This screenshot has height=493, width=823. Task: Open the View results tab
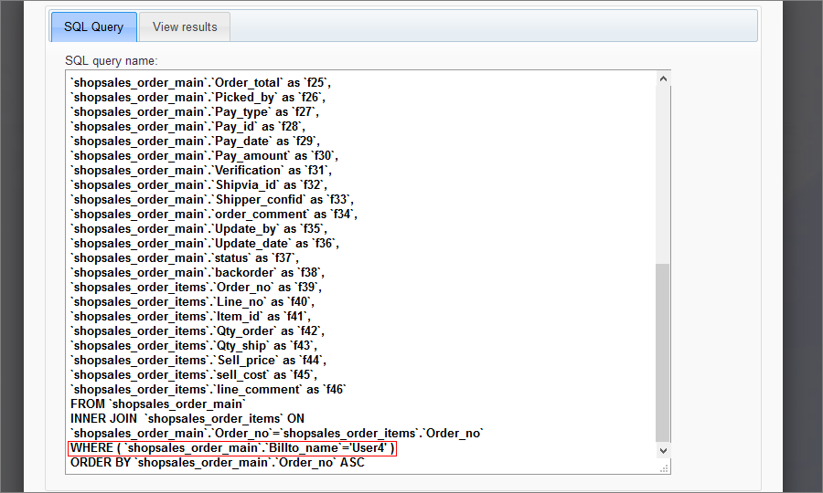click(x=185, y=26)
